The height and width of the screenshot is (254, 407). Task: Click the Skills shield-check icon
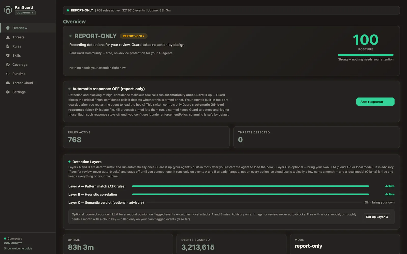[x=8, y=55]
